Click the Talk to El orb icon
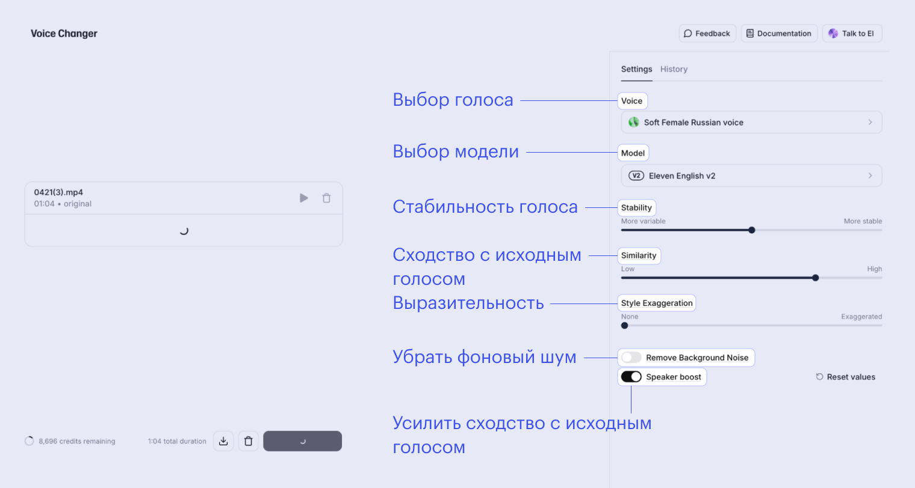The image size is (915, 488). click(x=833, y=33)
